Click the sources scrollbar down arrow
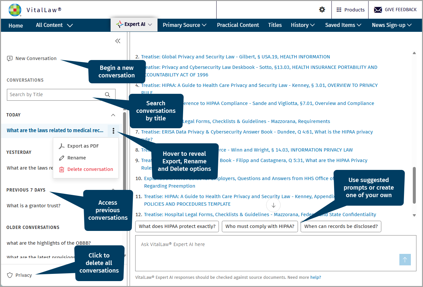Screen dimensions: 423x287 [414, 215]
